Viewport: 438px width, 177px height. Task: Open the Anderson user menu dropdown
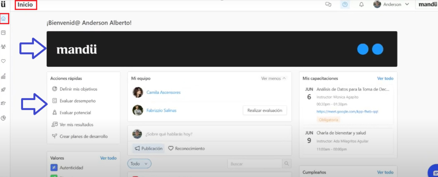[x=391, y=5]
